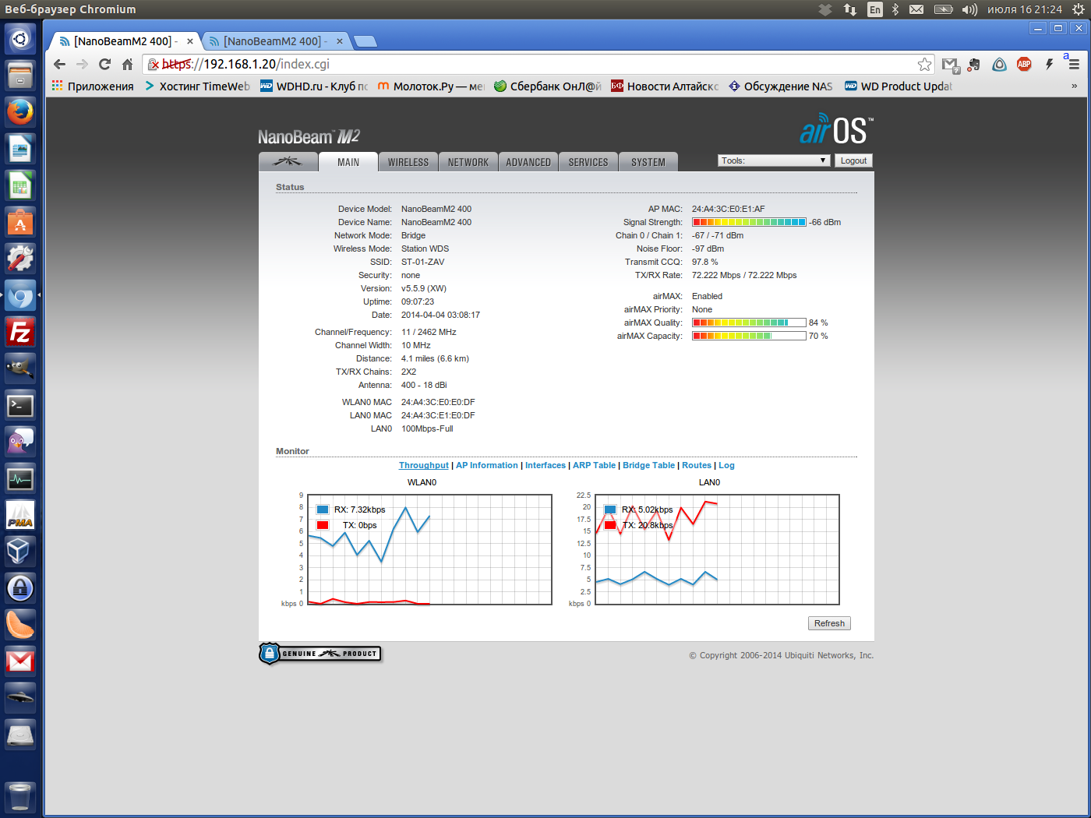
Task: Show the Routes monitor
Action: [x=697, y=465]
